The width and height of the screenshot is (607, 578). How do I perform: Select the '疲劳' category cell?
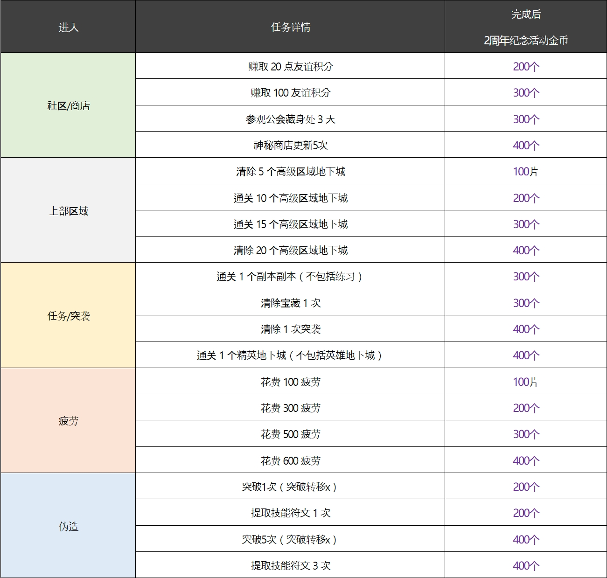pyautogui.click(x=68, y=421)
